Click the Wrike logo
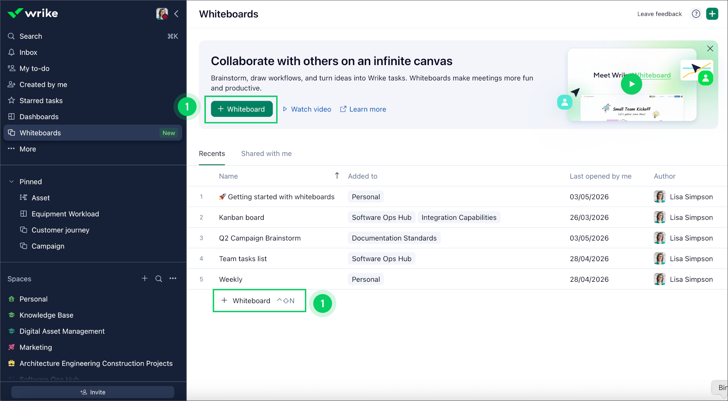728x401 pixels. (33, 13)
